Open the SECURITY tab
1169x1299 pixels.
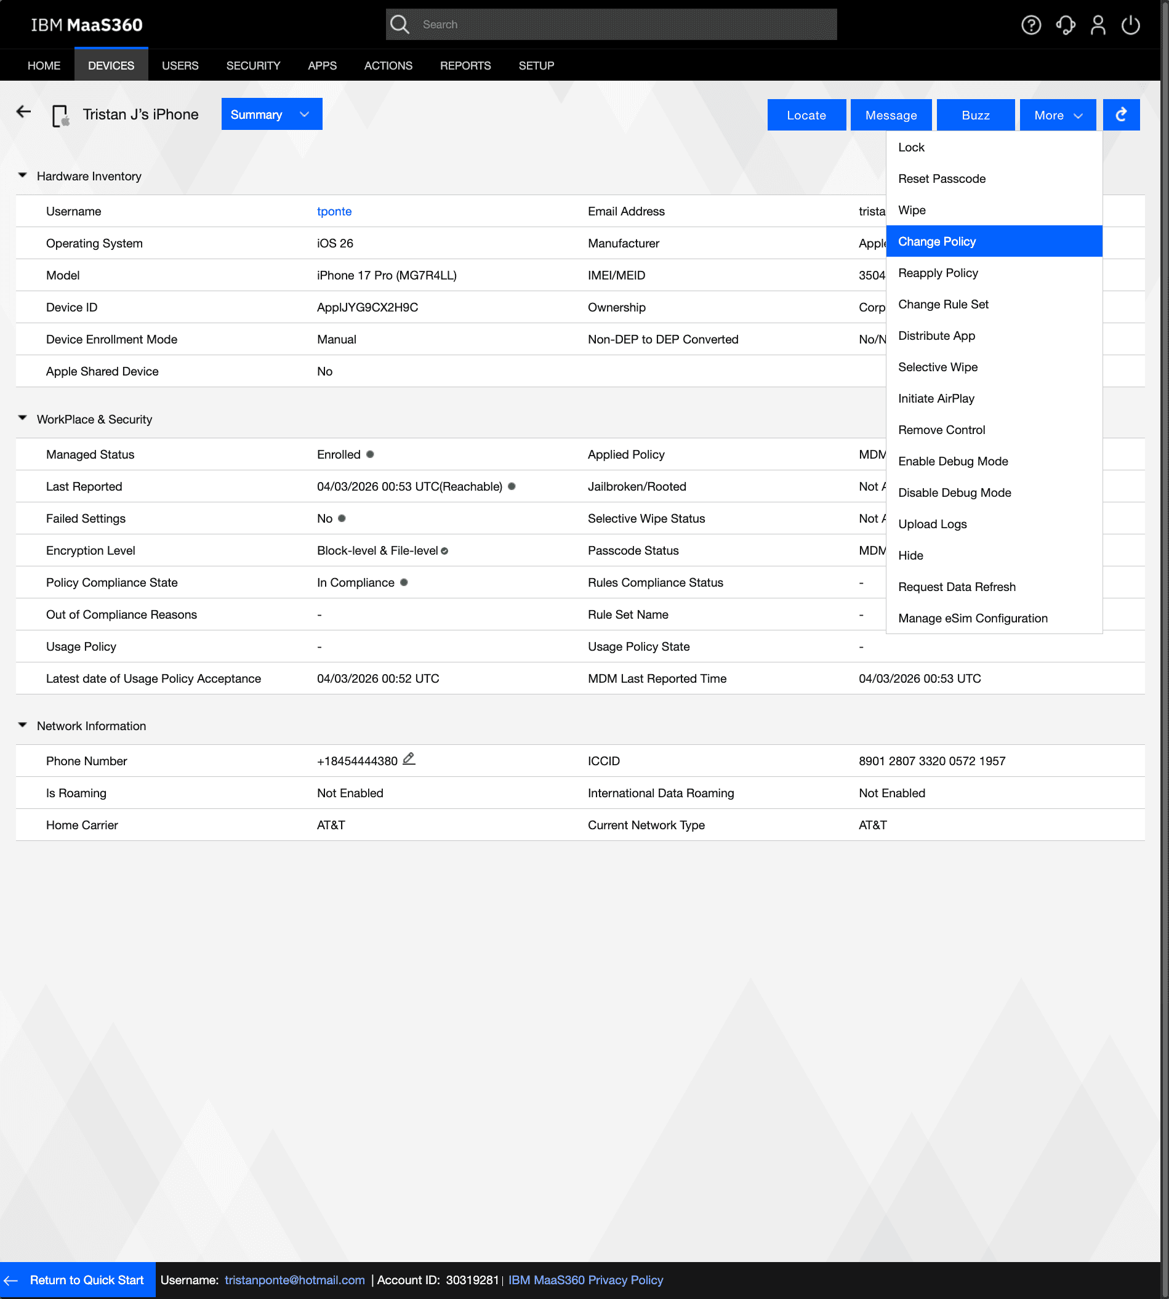tap(253, 65)
